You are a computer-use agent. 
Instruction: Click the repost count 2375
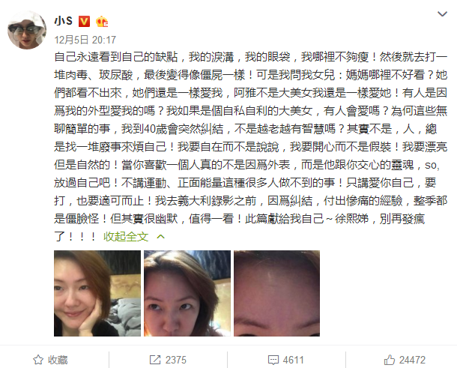pos(176,360)
